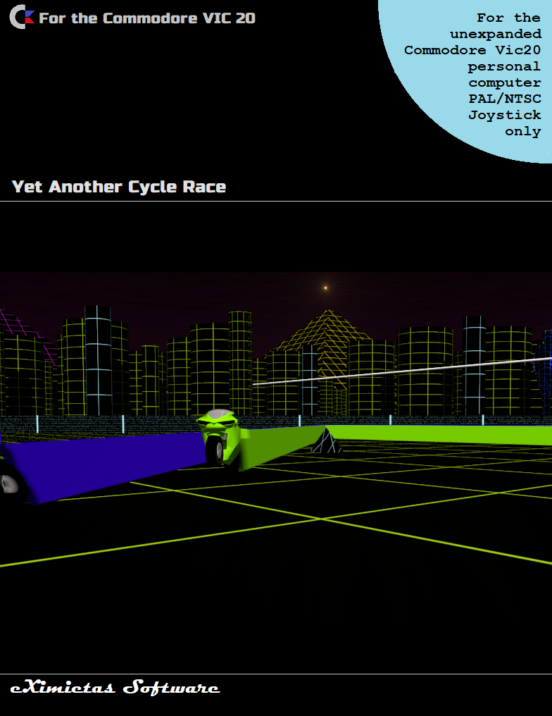Click the Commodore logo icon
This screenshot has width=552, height=716.
click(22, 18)
